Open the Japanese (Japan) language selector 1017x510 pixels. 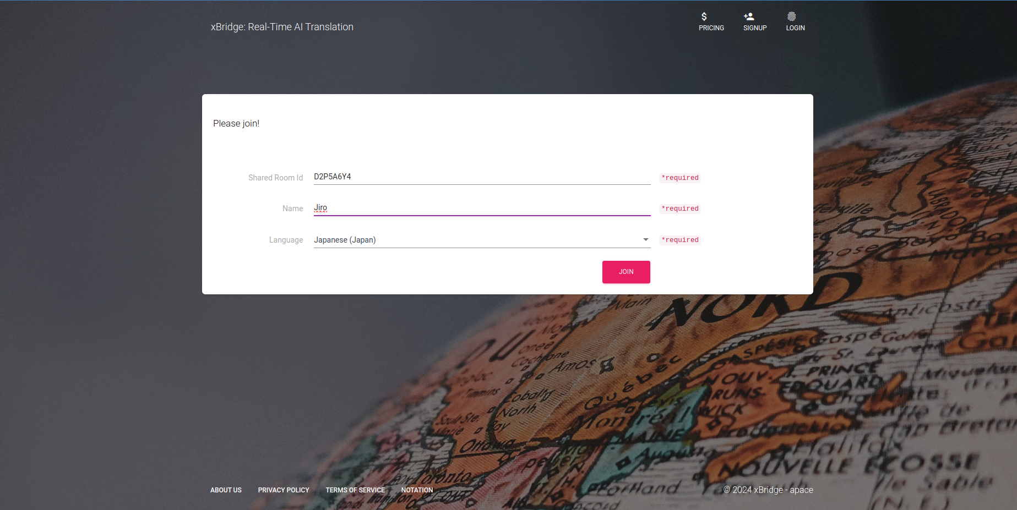click(474, 240)
